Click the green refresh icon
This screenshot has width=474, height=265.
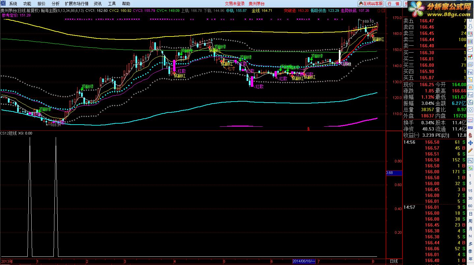[x=470, y=168]
